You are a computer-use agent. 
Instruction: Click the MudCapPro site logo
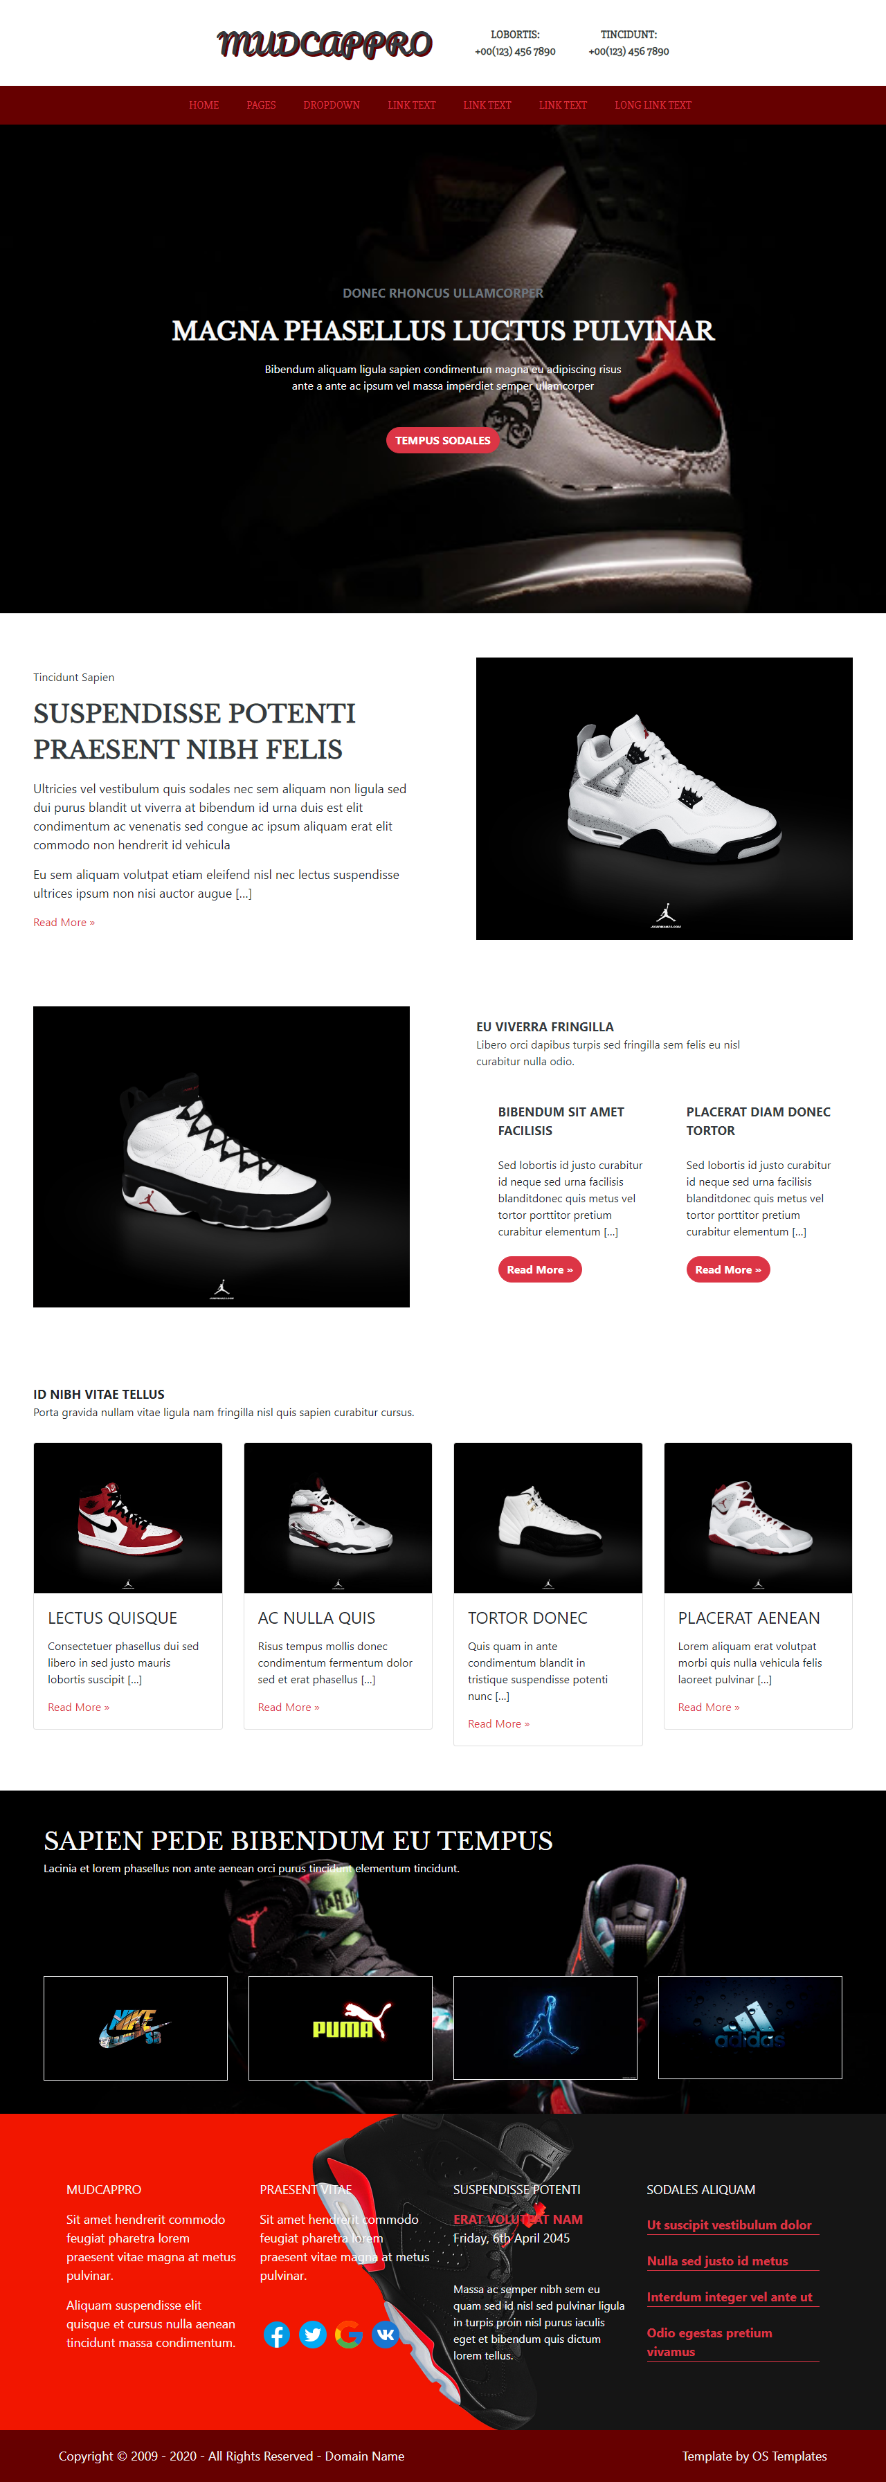(x=325, y=44)
